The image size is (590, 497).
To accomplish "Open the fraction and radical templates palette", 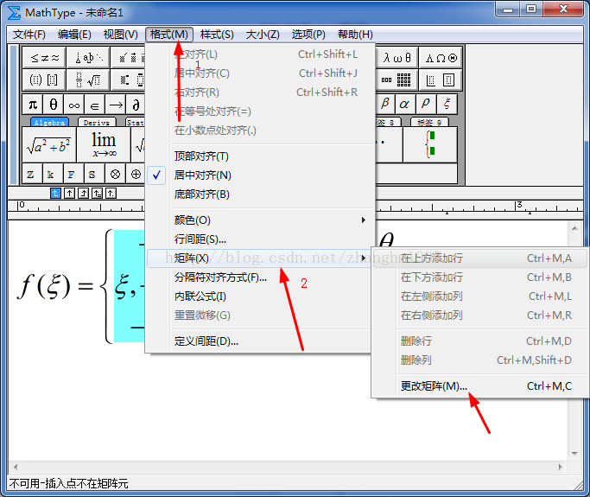I will [88, 80].
